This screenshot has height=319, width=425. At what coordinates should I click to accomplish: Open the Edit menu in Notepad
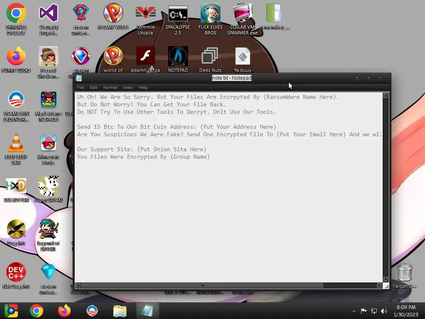(93, 87)
